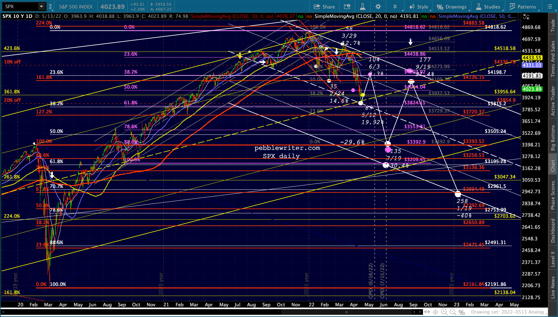Expand the SPX symbol dropdown arrow

42,7
